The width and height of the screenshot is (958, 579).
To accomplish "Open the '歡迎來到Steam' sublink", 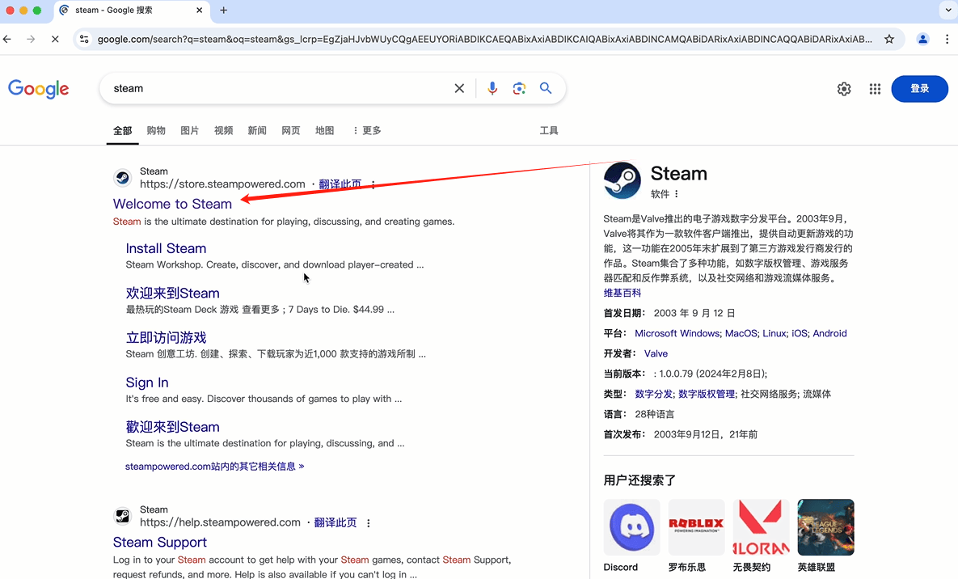I will point(172,427).
